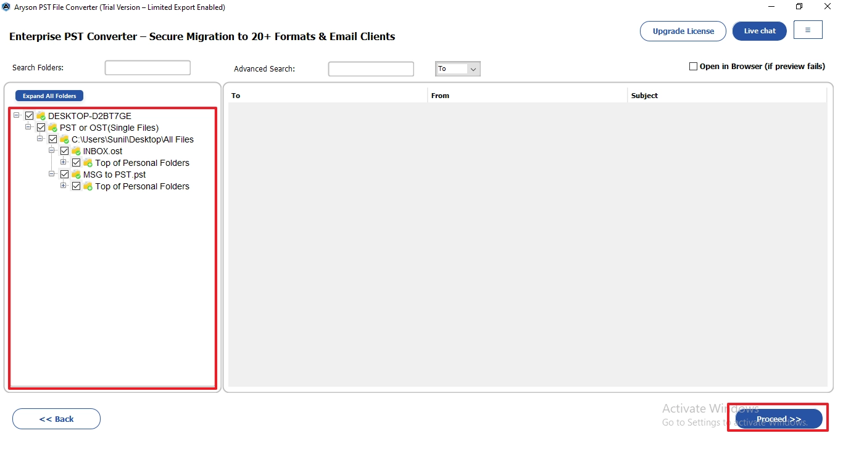Open the hamburger menu button

tap(808, 30)
